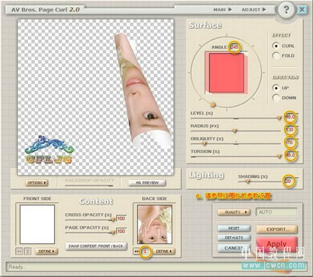
Task: Open the OPTIONS dropdown
Action: [37, 183]
